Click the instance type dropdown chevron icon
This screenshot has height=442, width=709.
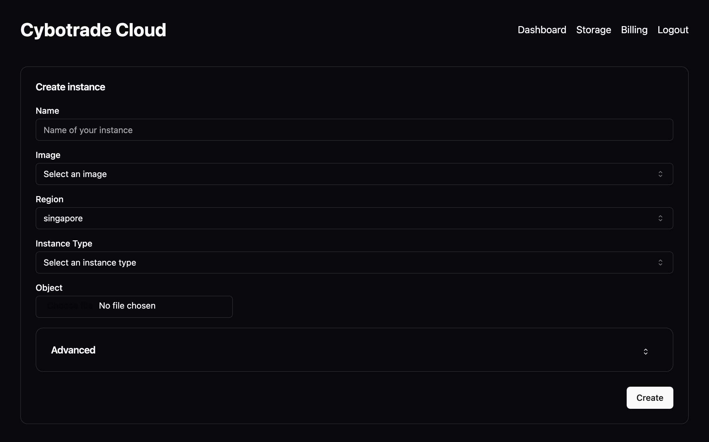(x=660, y=262)
